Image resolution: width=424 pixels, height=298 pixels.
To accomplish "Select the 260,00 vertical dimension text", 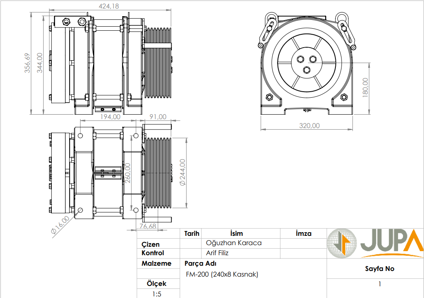I will click(127, 173).
